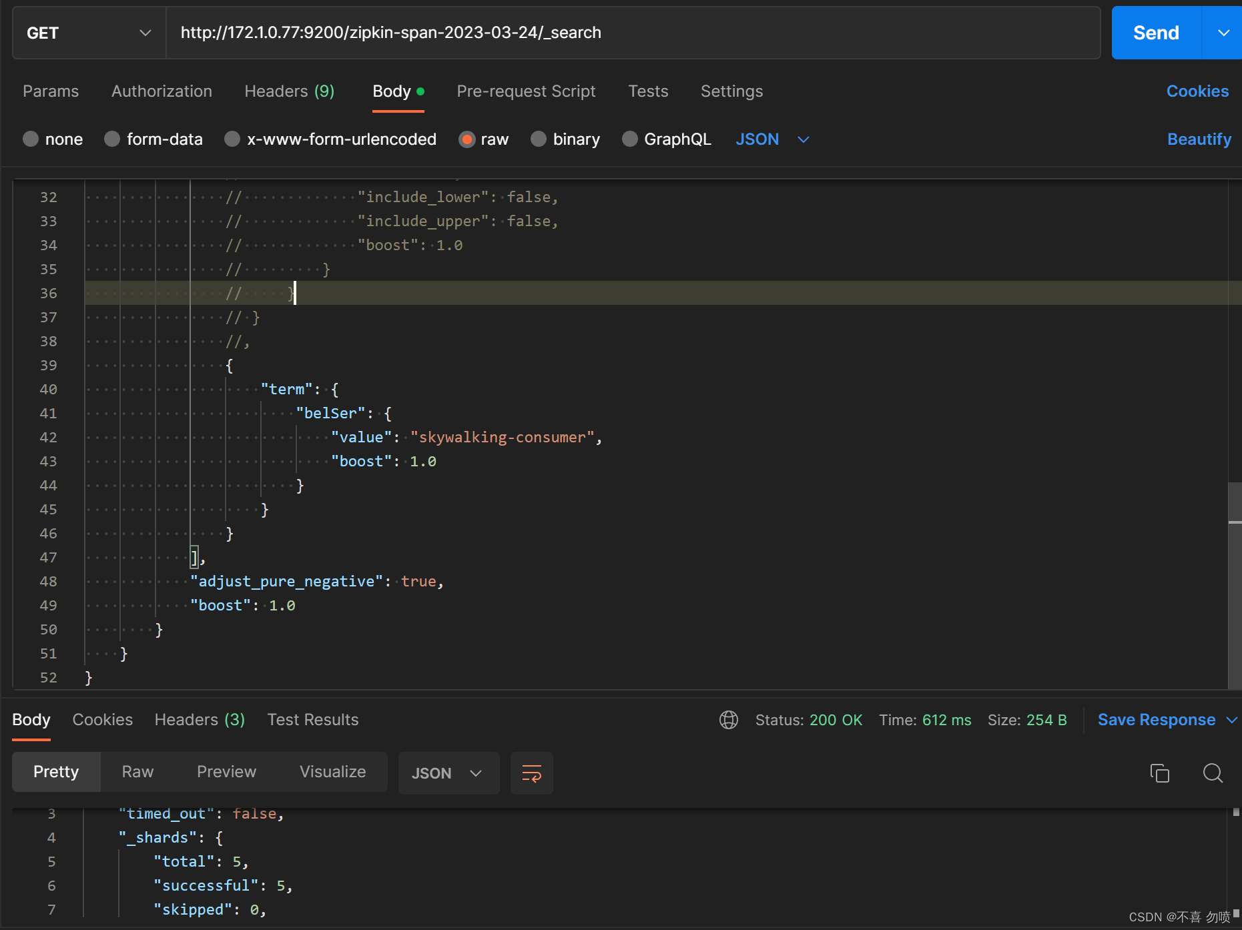
Task: Select the form-data radio option
Action: [112, 139]
